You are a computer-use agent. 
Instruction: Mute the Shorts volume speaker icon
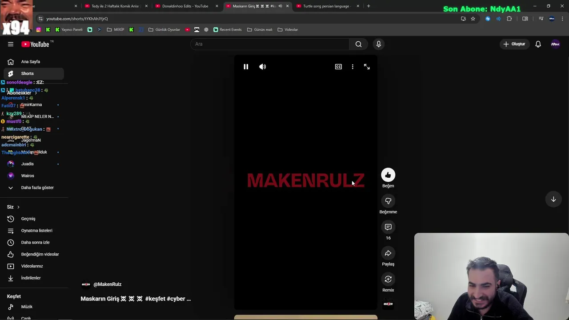[x=263, y=67]
